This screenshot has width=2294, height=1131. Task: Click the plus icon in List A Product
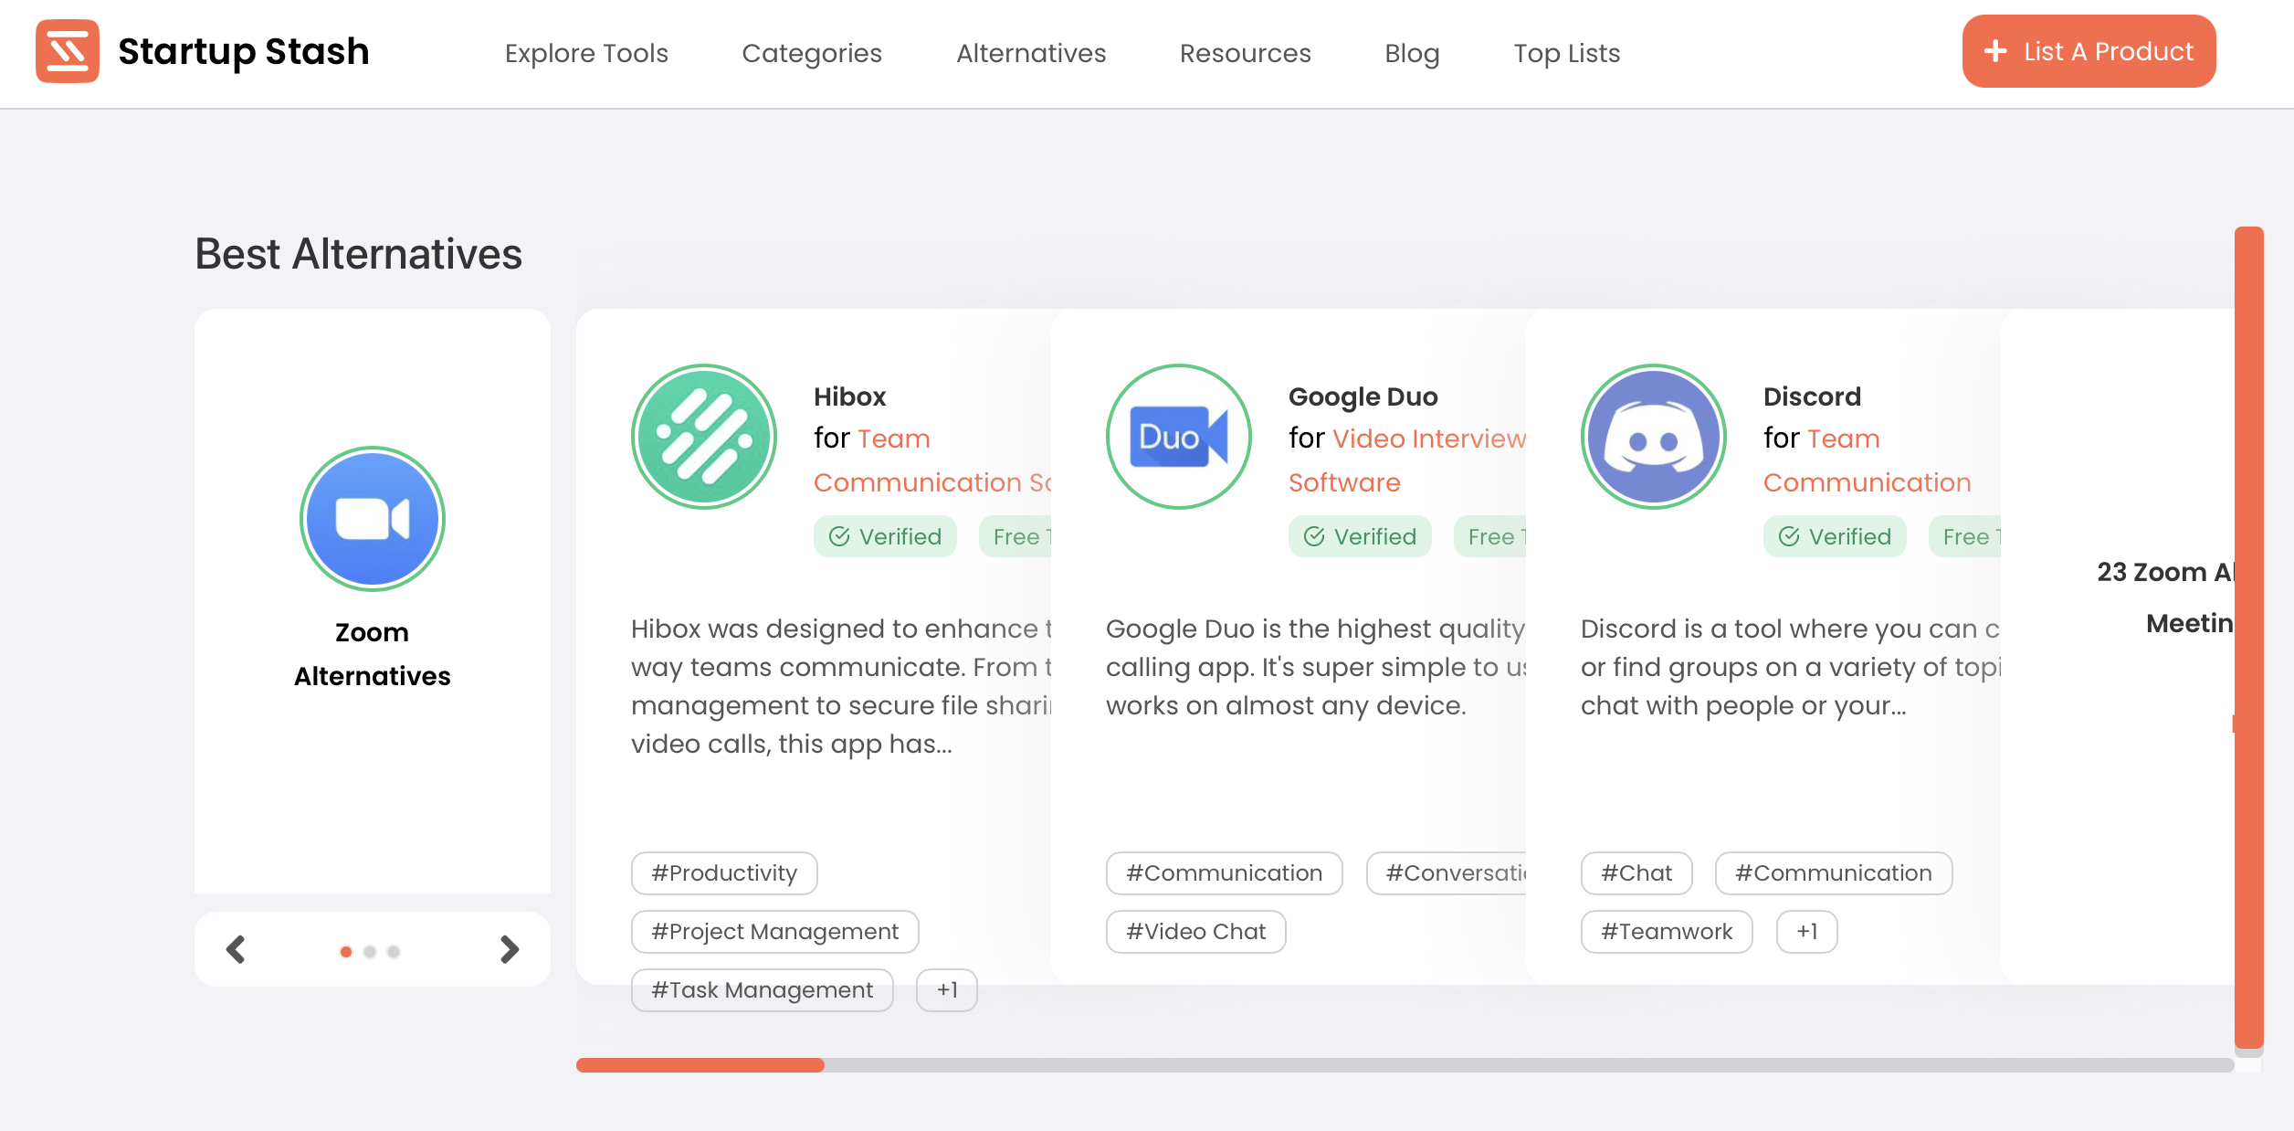[x=1996, y=51]
